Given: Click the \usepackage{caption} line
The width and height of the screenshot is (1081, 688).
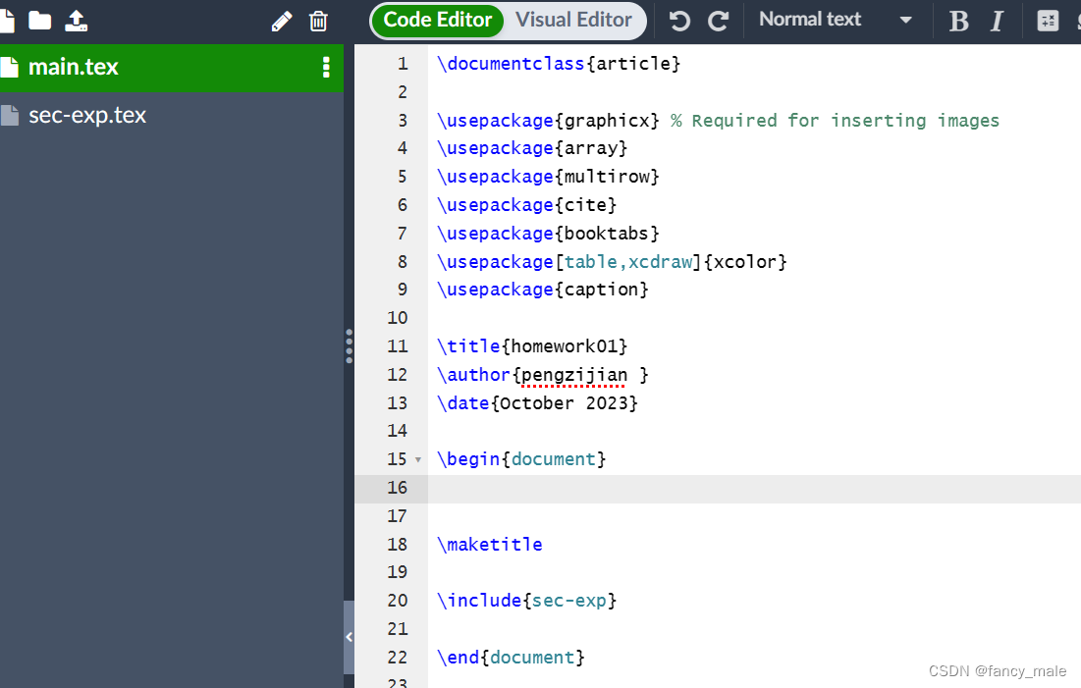Looking at the screenshot, I should [543, 290].
